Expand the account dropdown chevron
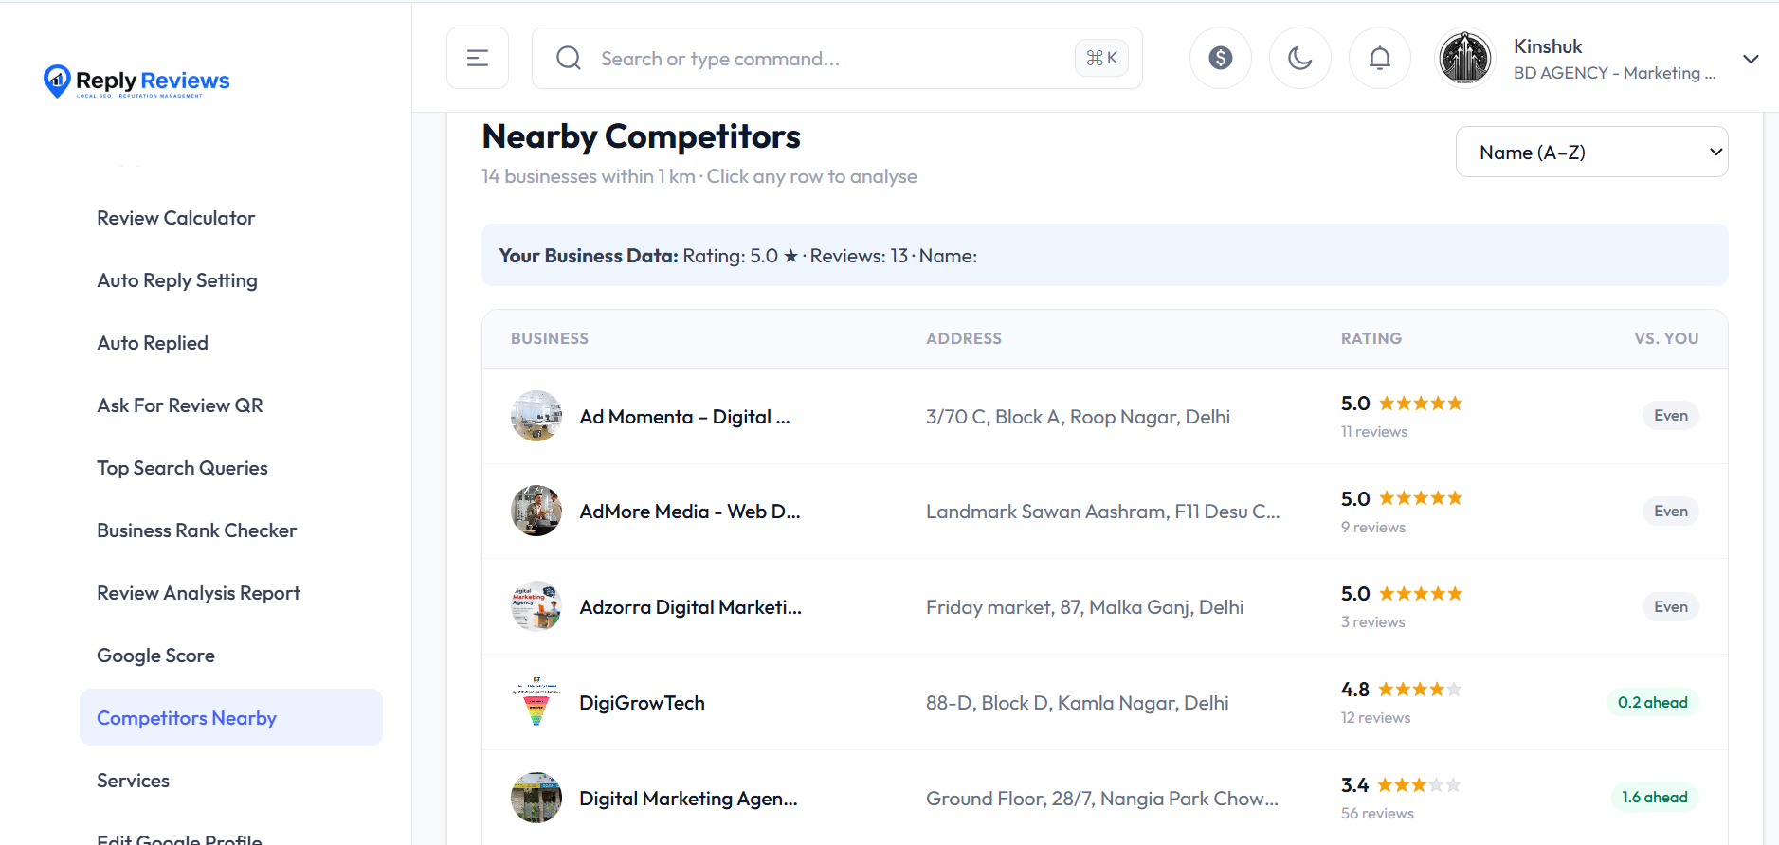This screenshot has width=1779, height=845. click(x=1751, y=59)
